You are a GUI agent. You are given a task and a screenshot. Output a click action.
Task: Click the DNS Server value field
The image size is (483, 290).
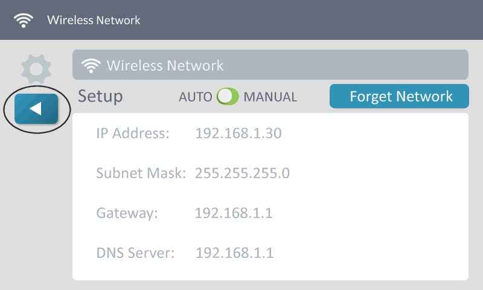click(x=234, y=253)
